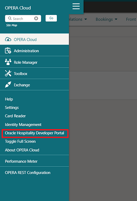137x201 pixels.
Task: Open the Toolbox menu entry
Action: (x=34, y=73)
